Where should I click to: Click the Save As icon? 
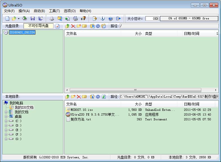coord(41,19)
